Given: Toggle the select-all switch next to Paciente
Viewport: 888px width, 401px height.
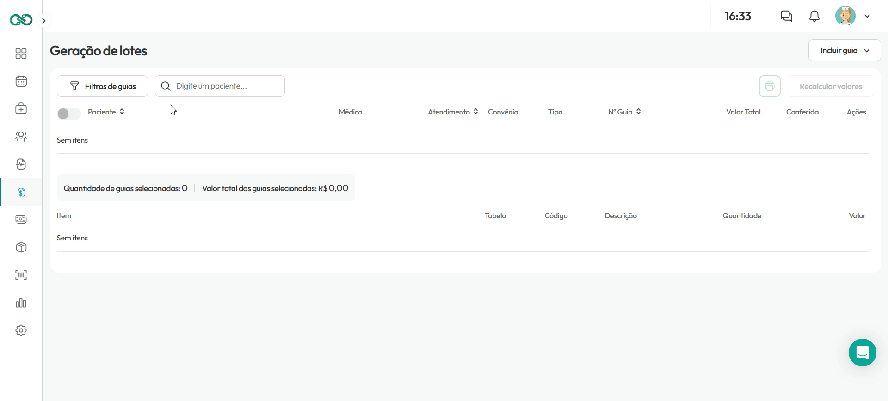Looking at the screenshot, I should pyautogui.click(x=68, y=114).
